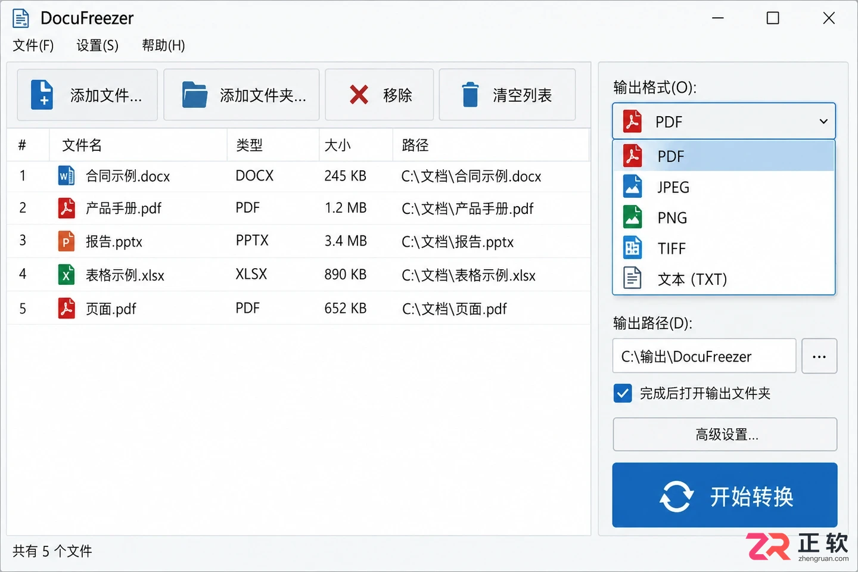
Task: Select the 产品手册.pdf file name
Action: click(x=123, y=209)
